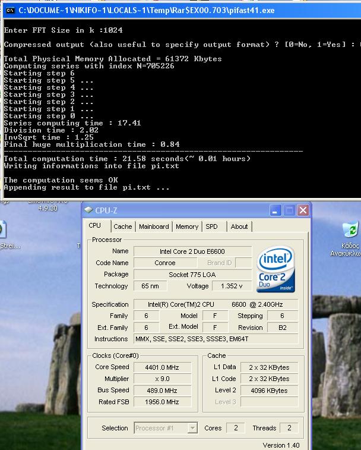Click the CPU-Z title bar icon
Image resolution: width=361 pixels, height=450 pixels.
click(x=88, y=210)
